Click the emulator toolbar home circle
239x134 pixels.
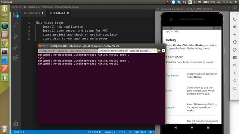tap(235, 81)
